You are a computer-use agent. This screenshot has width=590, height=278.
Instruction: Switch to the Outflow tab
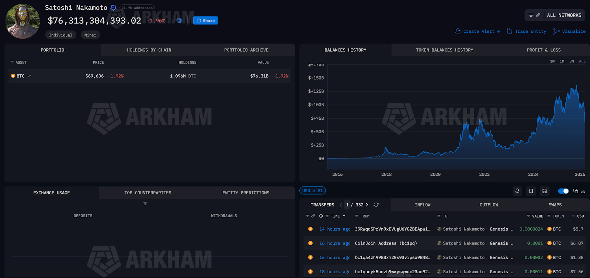489,205
